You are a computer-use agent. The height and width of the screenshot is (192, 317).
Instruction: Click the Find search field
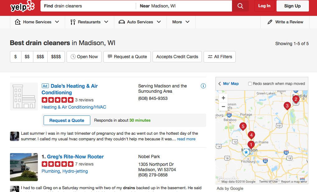88,6
